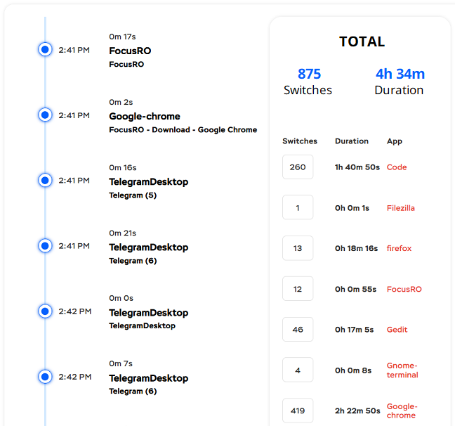Click the Duration column header
This screenshot has width=455, height=426.
pos(352,141)
